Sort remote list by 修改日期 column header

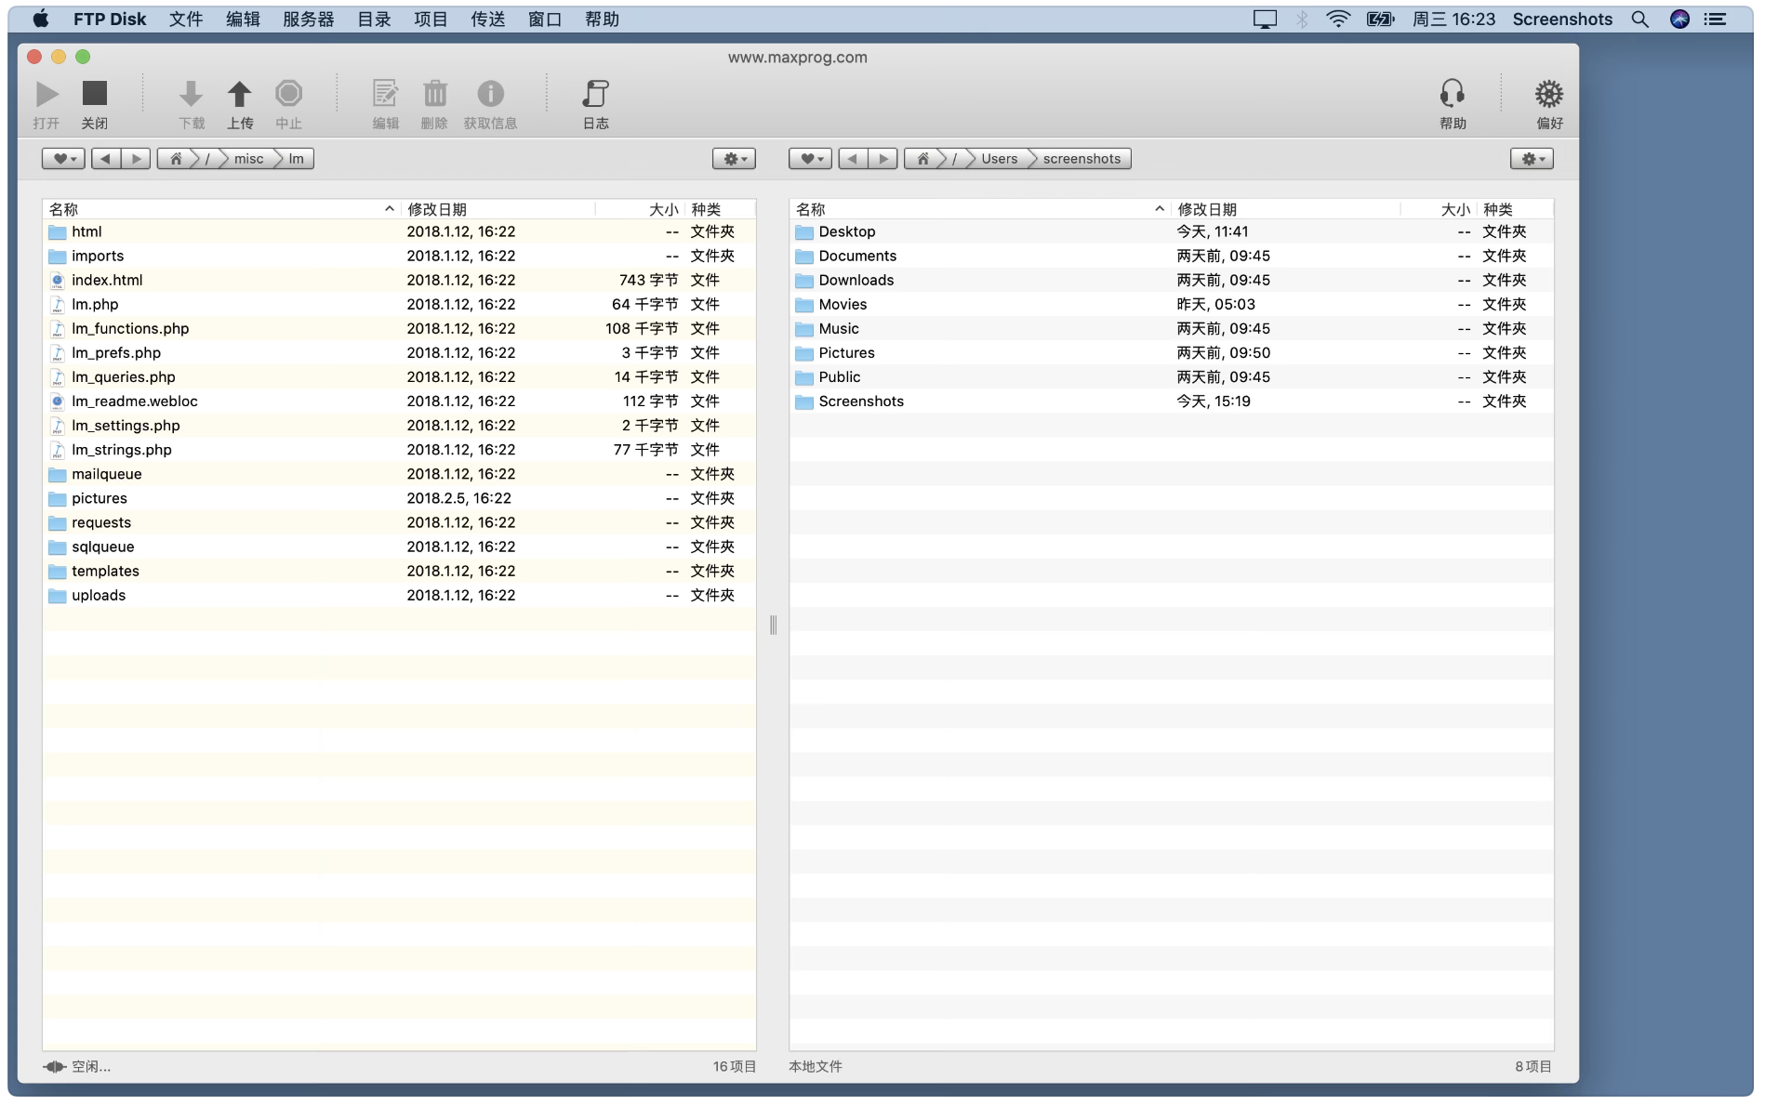point(437,209)
